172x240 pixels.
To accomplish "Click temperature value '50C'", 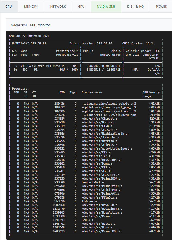I will coord(25,70).
